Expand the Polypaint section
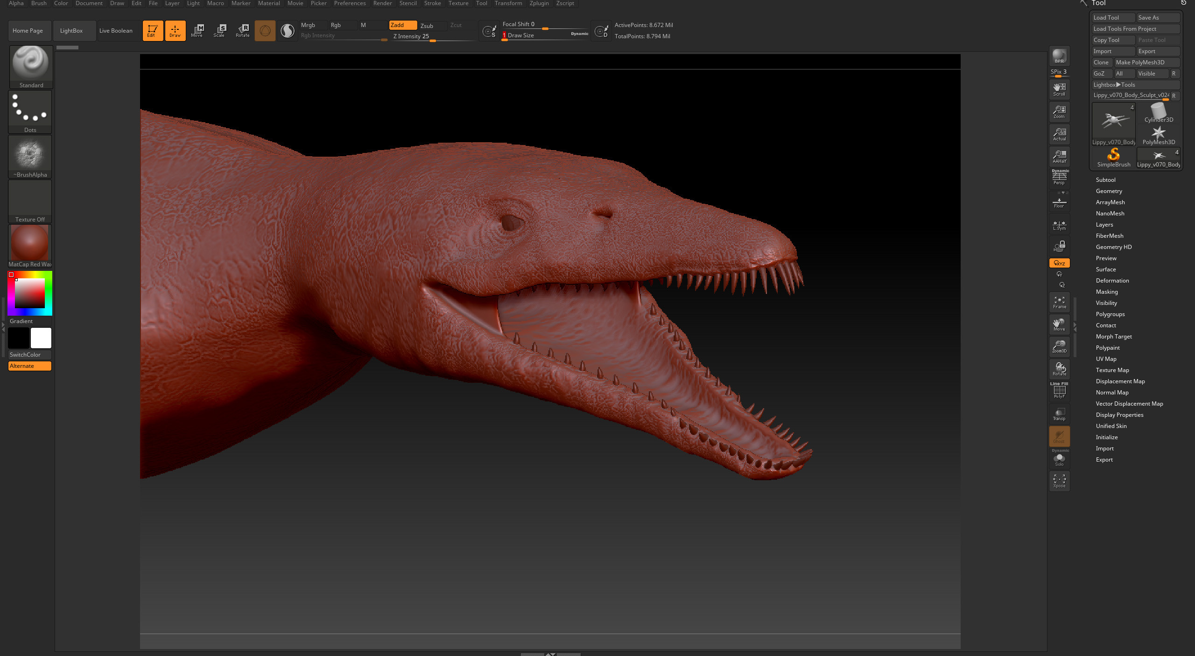This screenshot has height=656, width=1195. (1107, 348)
